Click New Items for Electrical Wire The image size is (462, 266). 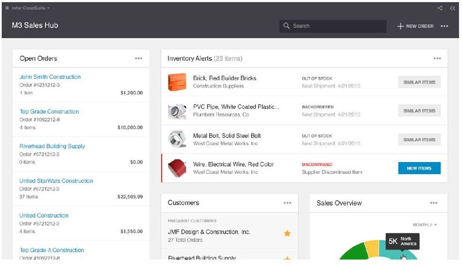(x=419, y=168)
